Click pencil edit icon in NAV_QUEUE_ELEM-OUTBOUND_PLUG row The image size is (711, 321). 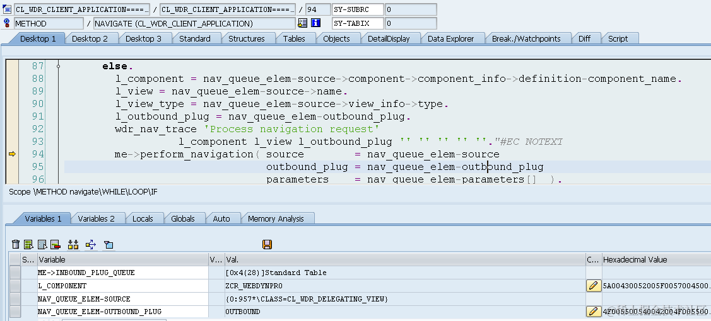tap(593, 312)
